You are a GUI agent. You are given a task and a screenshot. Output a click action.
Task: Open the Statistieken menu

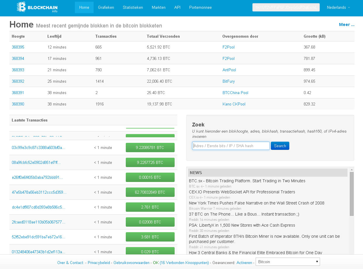pos(133,7)
